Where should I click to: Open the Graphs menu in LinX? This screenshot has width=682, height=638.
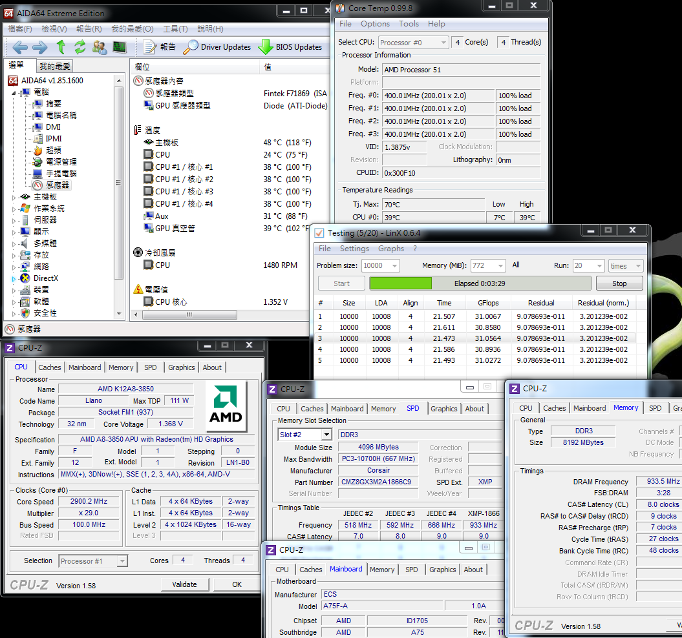click(x=391, y=249)
